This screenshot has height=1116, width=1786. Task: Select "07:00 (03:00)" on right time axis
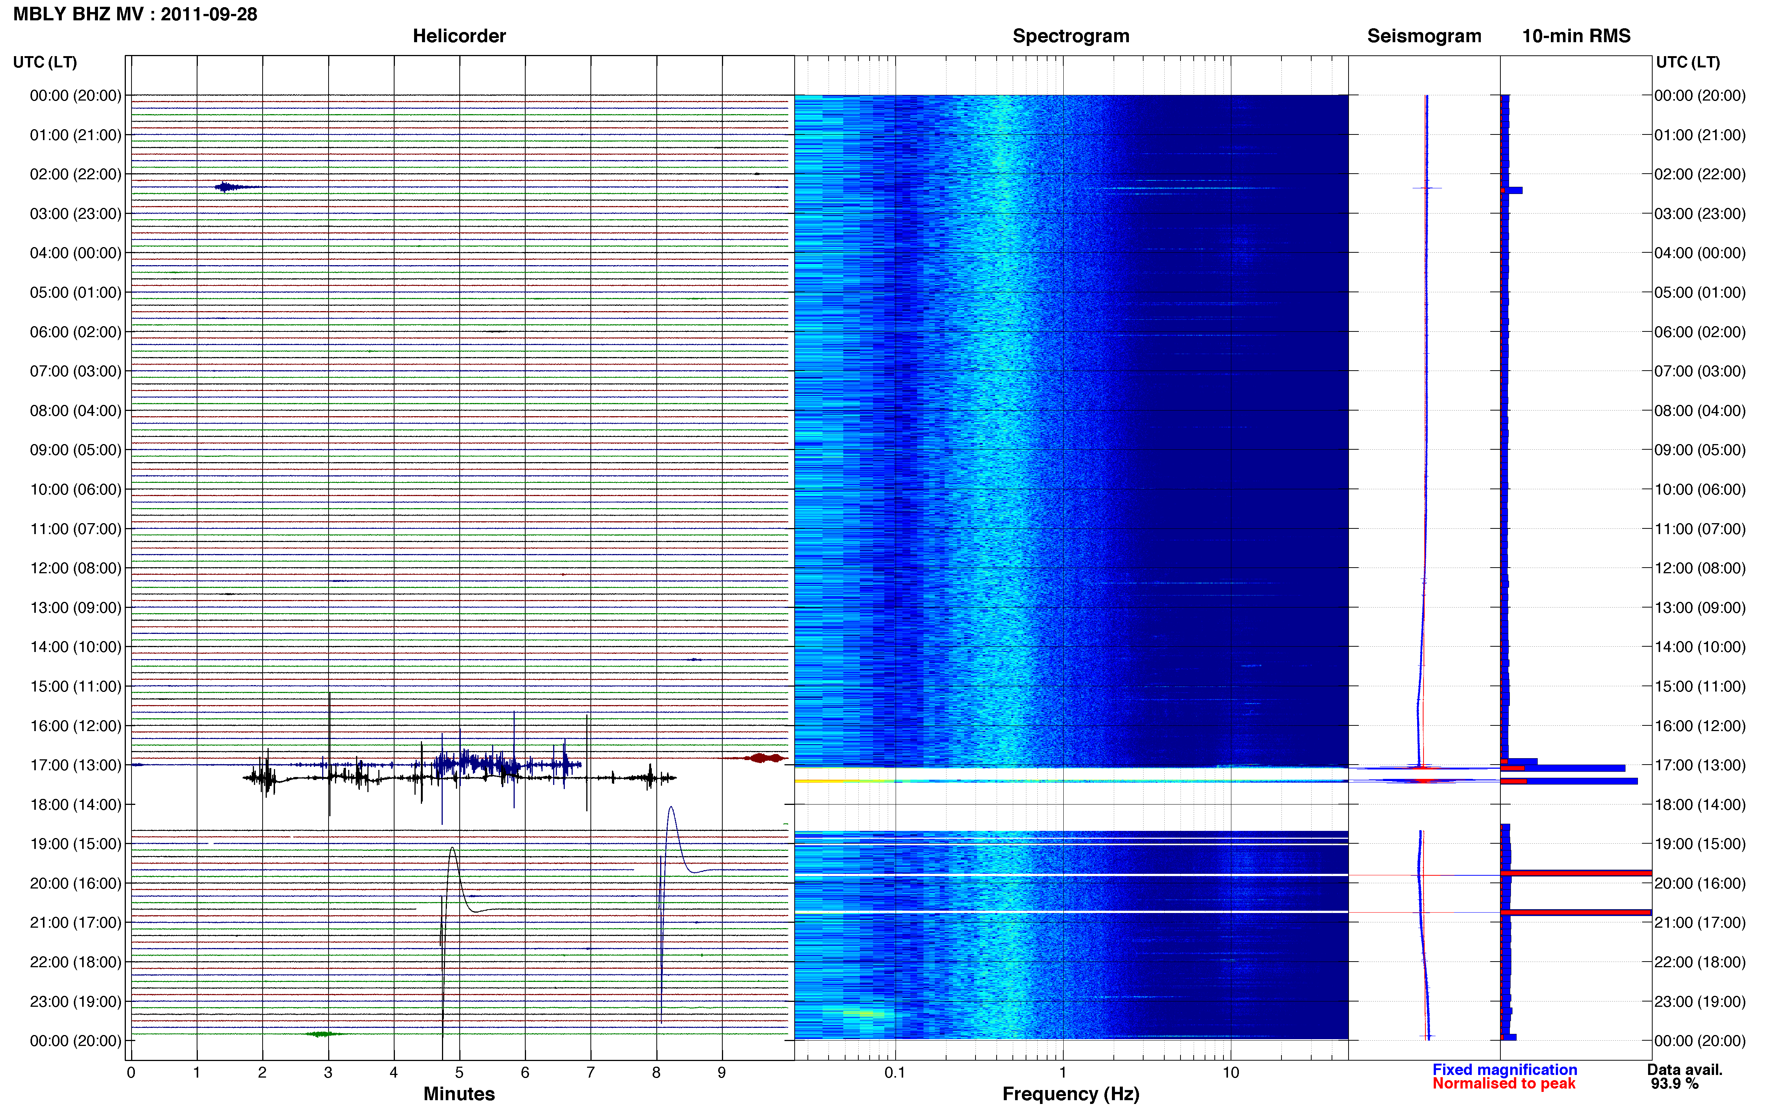(x=1700, y=371)
